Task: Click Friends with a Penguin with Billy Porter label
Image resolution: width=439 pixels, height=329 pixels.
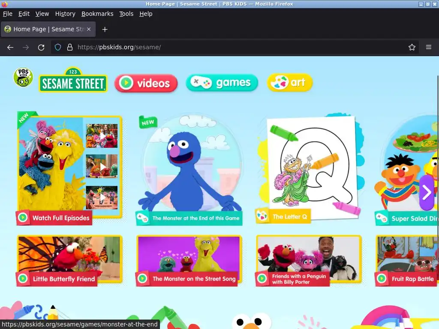Action: pos(299,279)
